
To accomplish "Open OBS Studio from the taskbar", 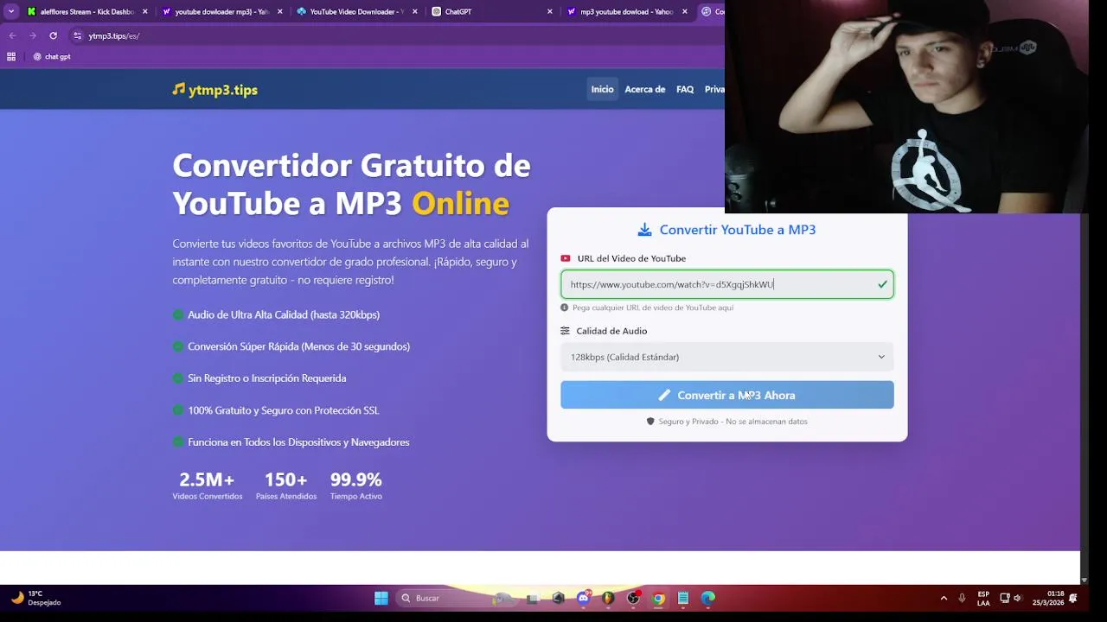I will 634,598.
